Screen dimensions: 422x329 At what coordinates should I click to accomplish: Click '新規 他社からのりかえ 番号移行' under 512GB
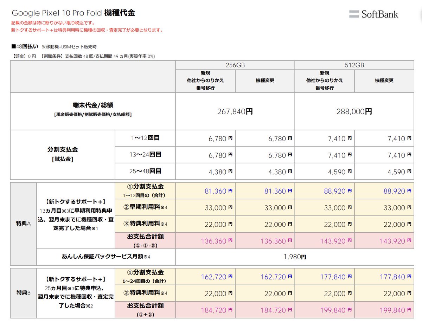(x=325, y=80)
